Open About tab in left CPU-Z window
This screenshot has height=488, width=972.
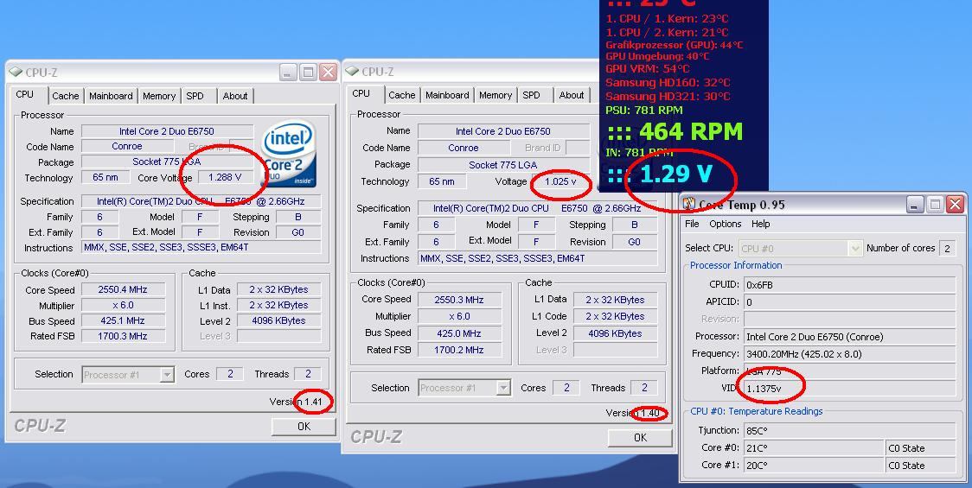coord(235,96)
